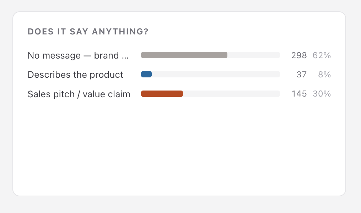Viewport: 361px width, 213px height.
Task: Click the gray No message progress bar
Action: [x=184, y=55]
